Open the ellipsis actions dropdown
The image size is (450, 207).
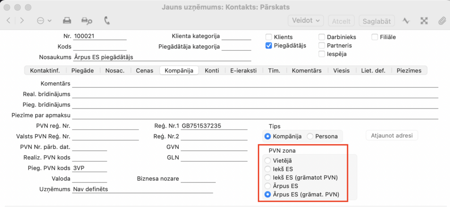(44, 21)
